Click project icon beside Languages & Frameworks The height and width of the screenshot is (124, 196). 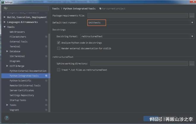[x=46, y=22]
